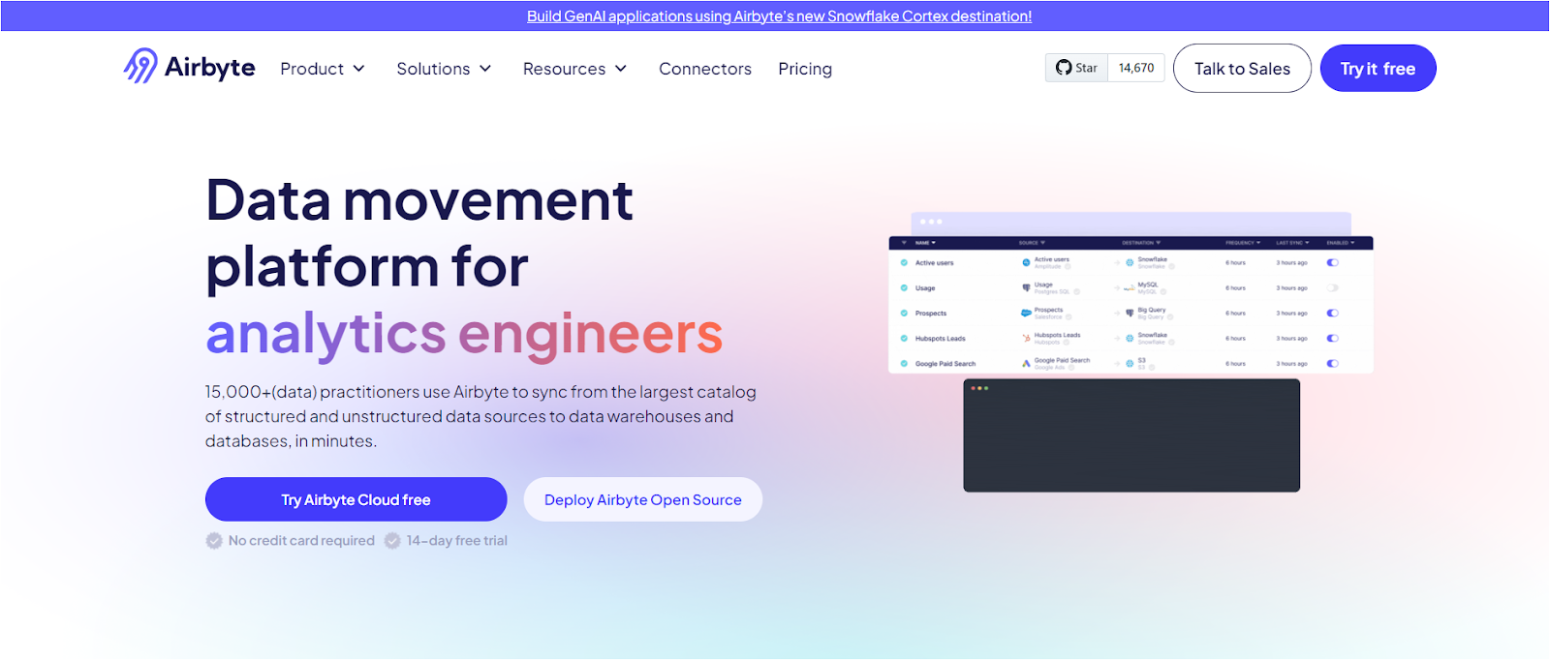Click the dark terminal window preview
The height and width of the screenshot is (660, 1550).
1131,435
